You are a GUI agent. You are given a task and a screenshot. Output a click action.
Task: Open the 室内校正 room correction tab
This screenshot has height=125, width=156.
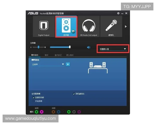[58, 55]
